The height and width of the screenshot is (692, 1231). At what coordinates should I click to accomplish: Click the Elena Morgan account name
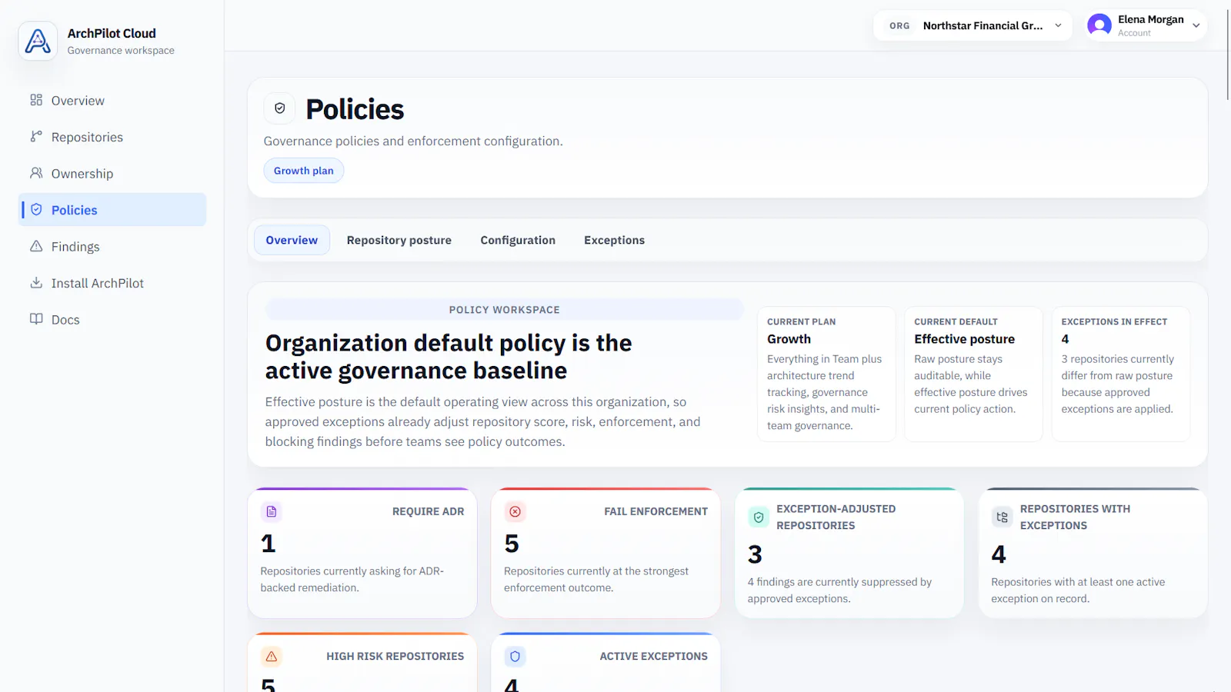click(x=1151, y=19)
